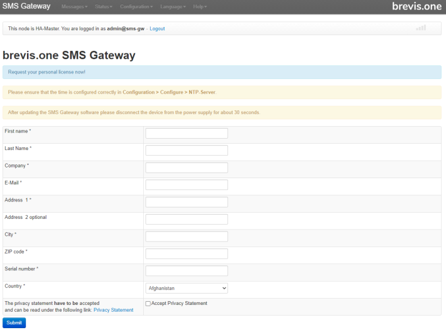Click the City input field
Viewport: 446px width, 330px height.
coord(187,237)
